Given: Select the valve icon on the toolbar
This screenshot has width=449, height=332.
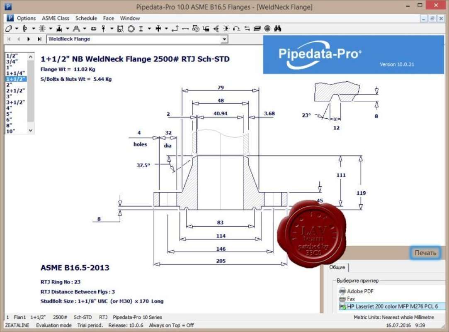Looking at the screenshot, I should pyautogui.click(x=60, y=28).
